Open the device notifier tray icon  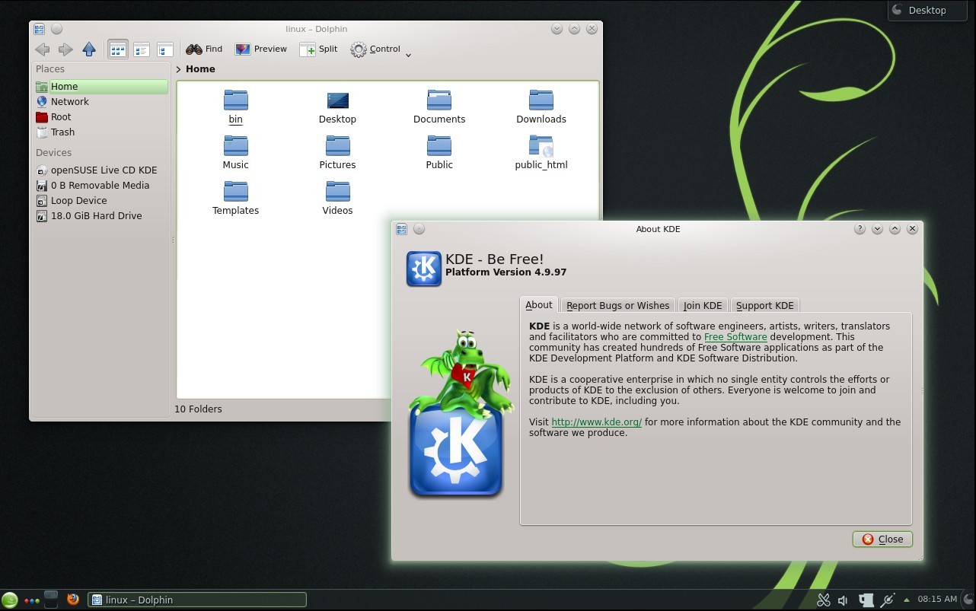click(x=866, y=600)
